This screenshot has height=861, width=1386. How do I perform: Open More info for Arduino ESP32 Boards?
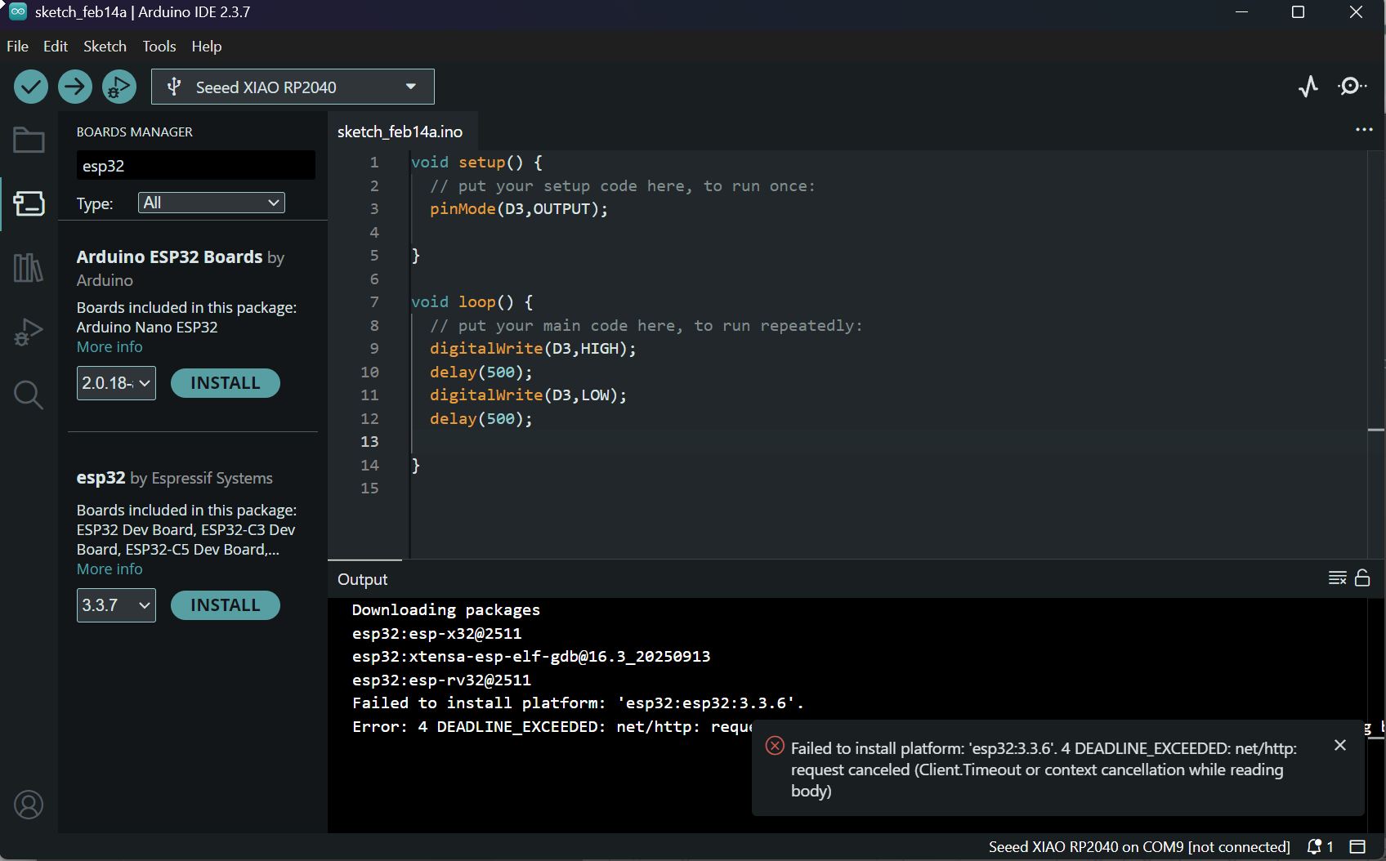[x=110, y=346]
